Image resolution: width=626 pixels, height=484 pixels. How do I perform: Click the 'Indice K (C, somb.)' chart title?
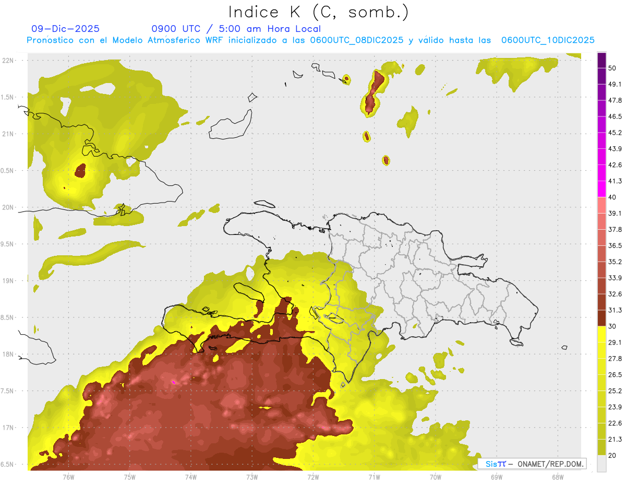(x=318, y=12)
